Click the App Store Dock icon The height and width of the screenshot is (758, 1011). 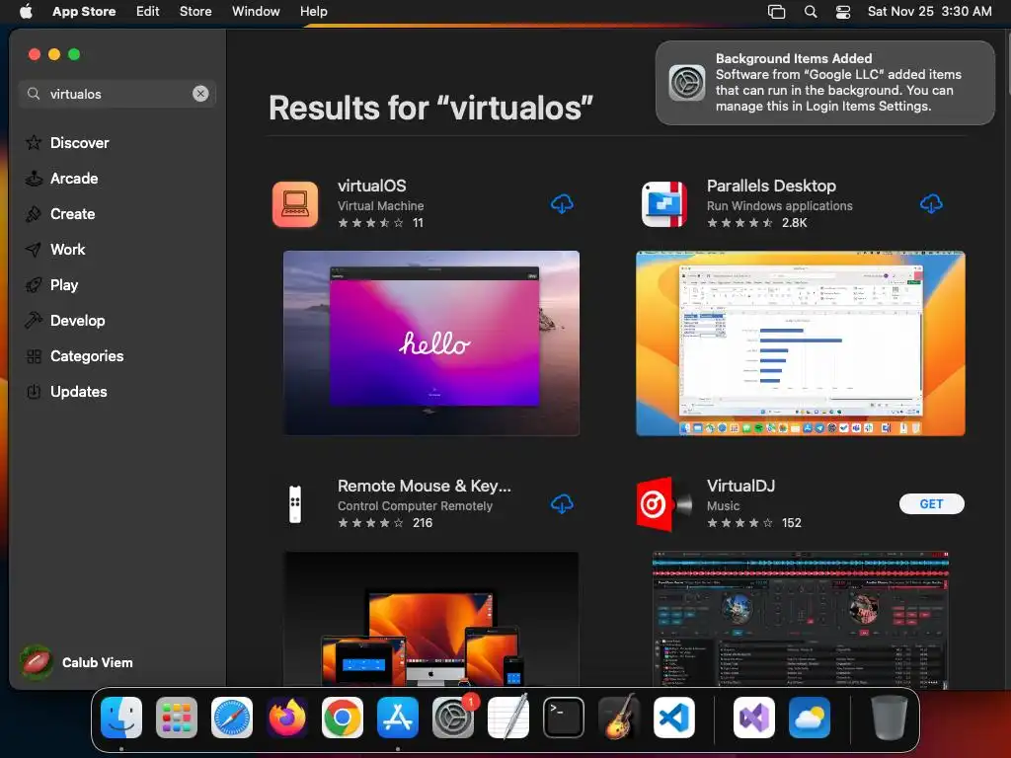pyautogui.click(x=398, y=718)
